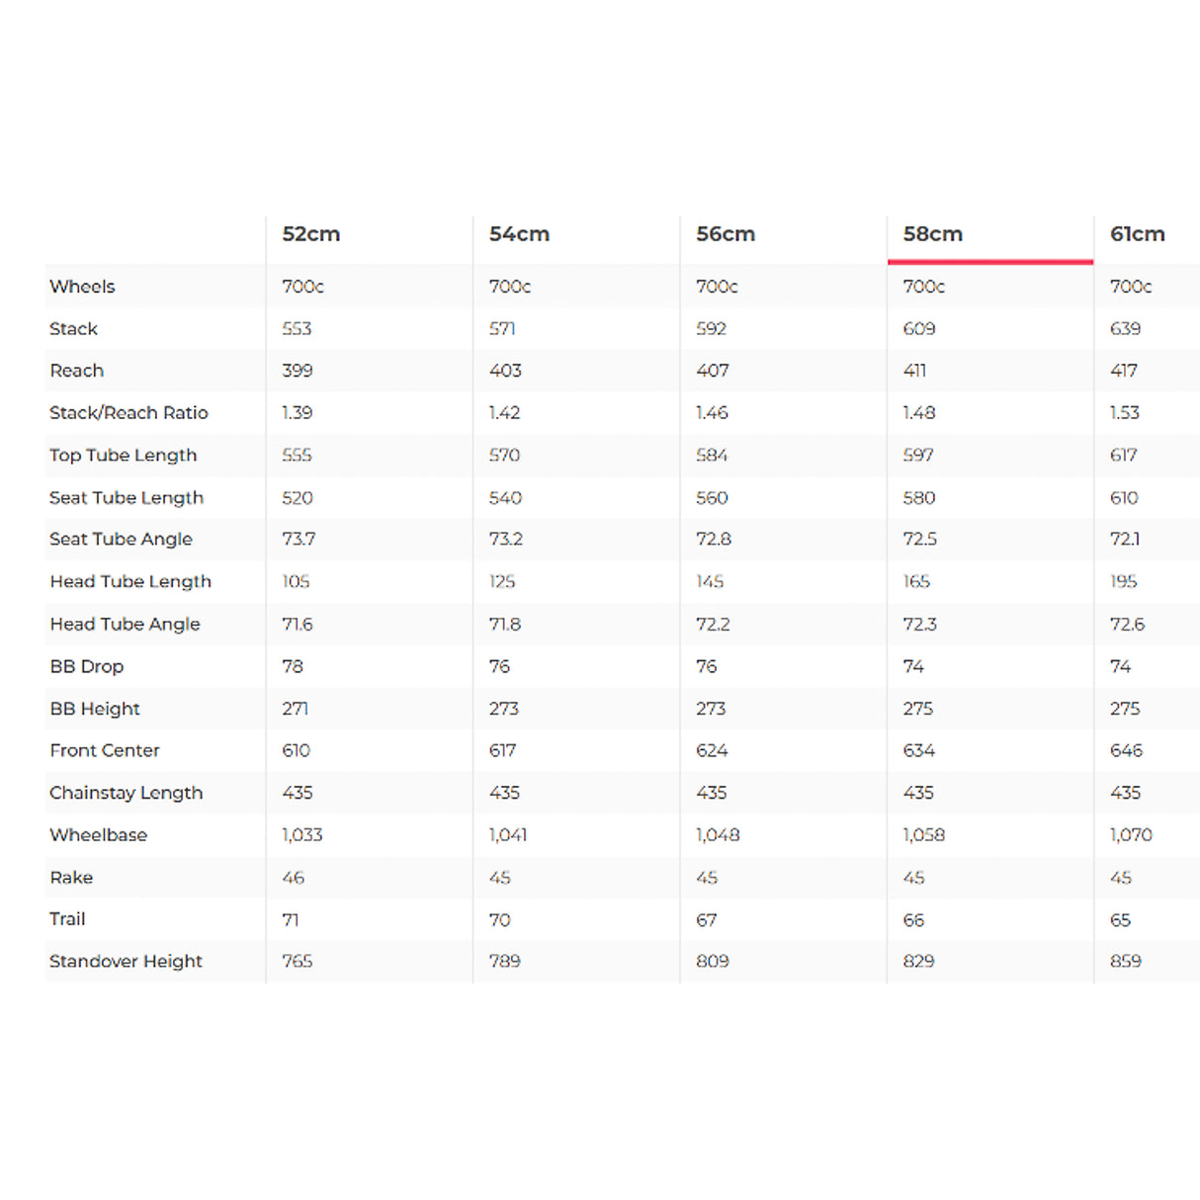Click the Wheels row label

coord(82,287)
